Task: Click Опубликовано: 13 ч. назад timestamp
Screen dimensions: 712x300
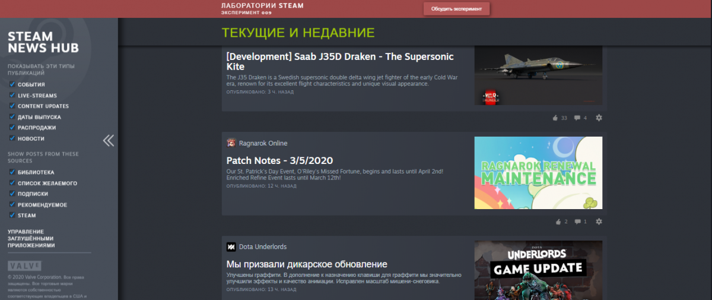Action: (x=262, y=289)
